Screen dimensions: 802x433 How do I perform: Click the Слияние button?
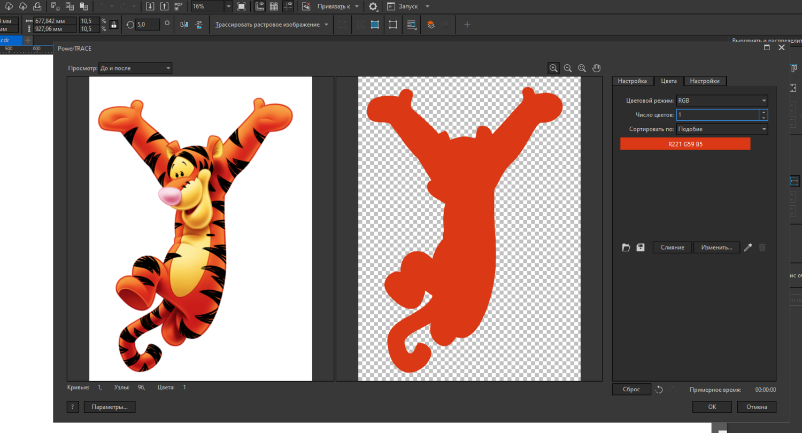[673, 248]
